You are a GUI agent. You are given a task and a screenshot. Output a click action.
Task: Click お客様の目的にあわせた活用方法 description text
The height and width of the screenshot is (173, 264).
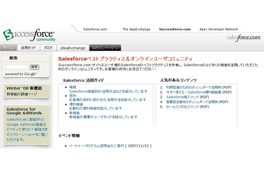[108, 100]
